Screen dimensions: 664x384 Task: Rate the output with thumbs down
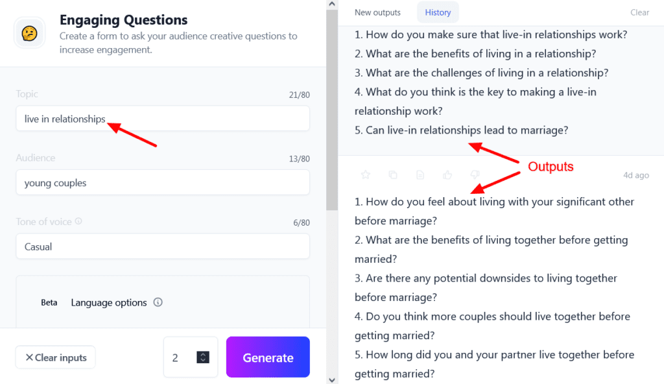pos(474,174)
